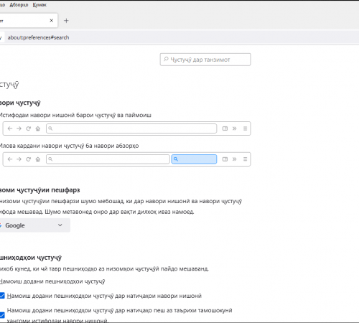Click reload icon in first toolbar preview

[x=29, y=128]
